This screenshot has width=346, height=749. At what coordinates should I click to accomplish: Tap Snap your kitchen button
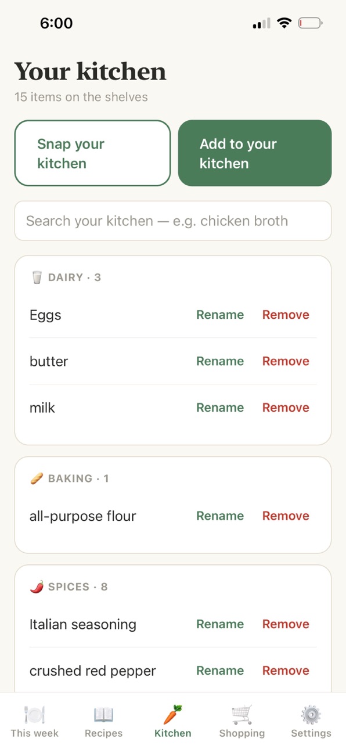click(92, 153)
